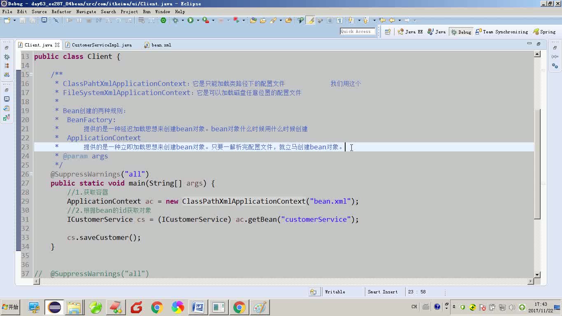Open Previous Annotation dropdown arrow
Viewport: 562px width, 316px height.
pyautogui.click(x=374, y=20)
